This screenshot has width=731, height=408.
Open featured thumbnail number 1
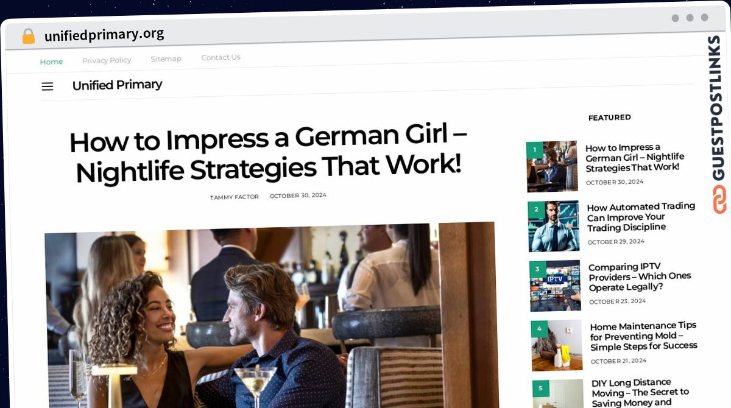click(552, 167)
